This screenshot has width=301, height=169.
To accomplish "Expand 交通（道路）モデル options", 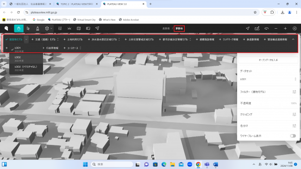I will click(x=58, y=39).
